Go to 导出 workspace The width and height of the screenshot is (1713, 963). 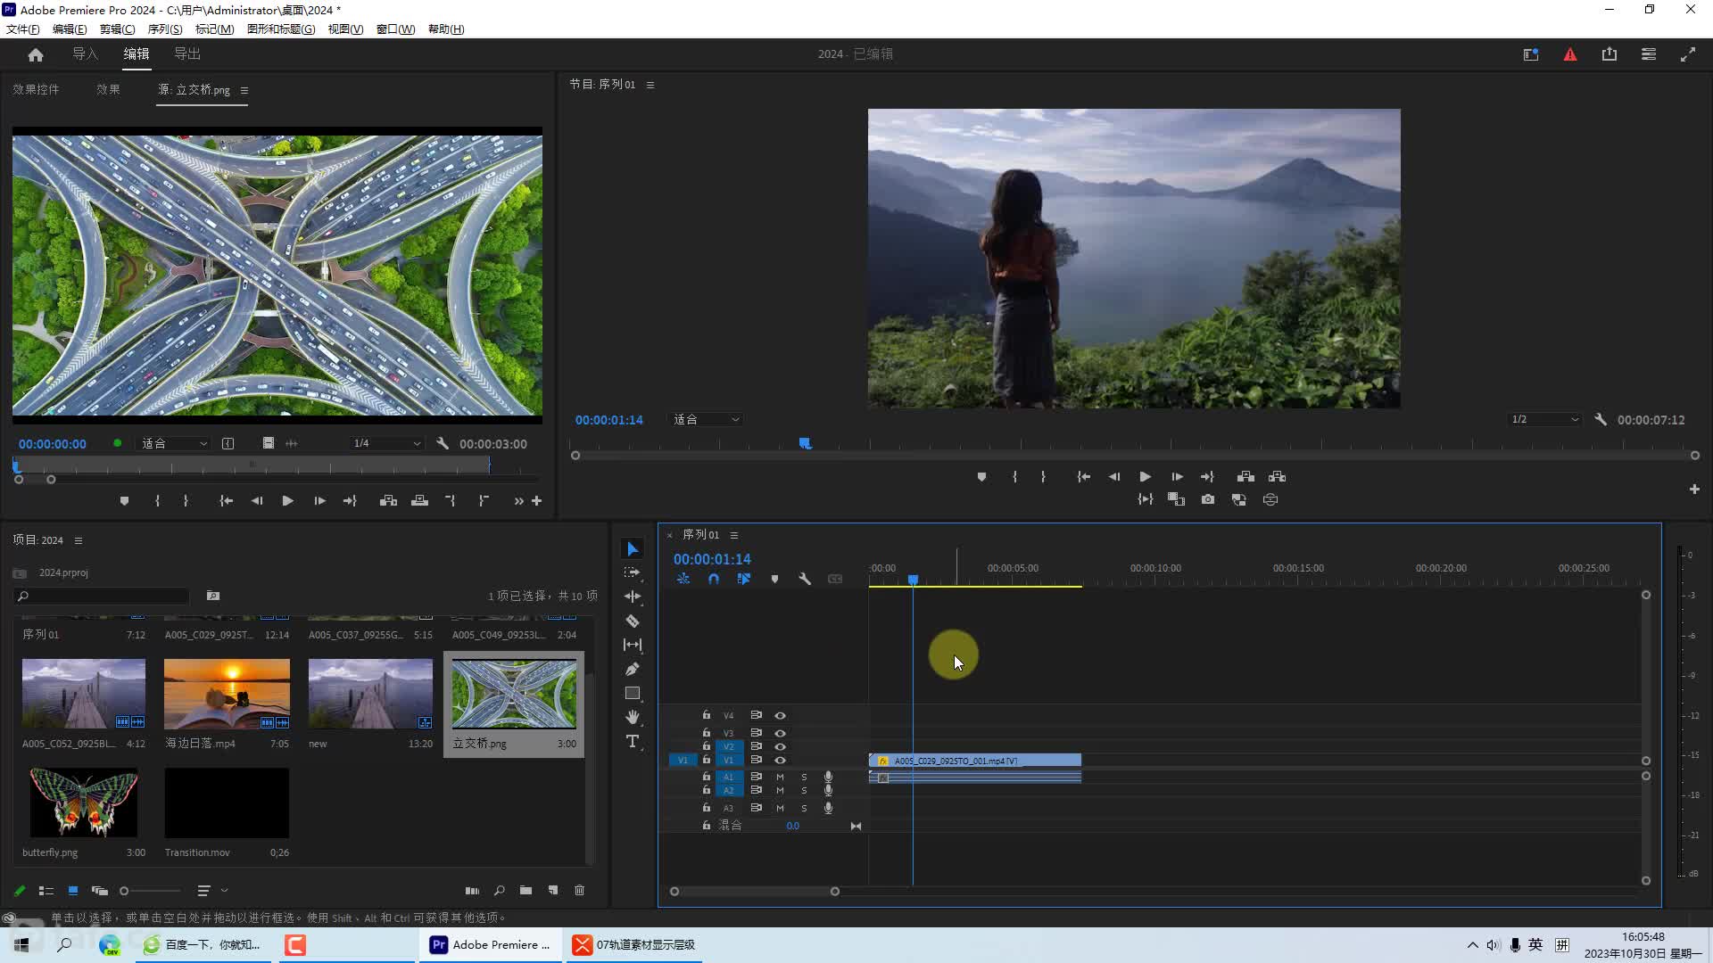pyautogui.click(x=187, y=54)
